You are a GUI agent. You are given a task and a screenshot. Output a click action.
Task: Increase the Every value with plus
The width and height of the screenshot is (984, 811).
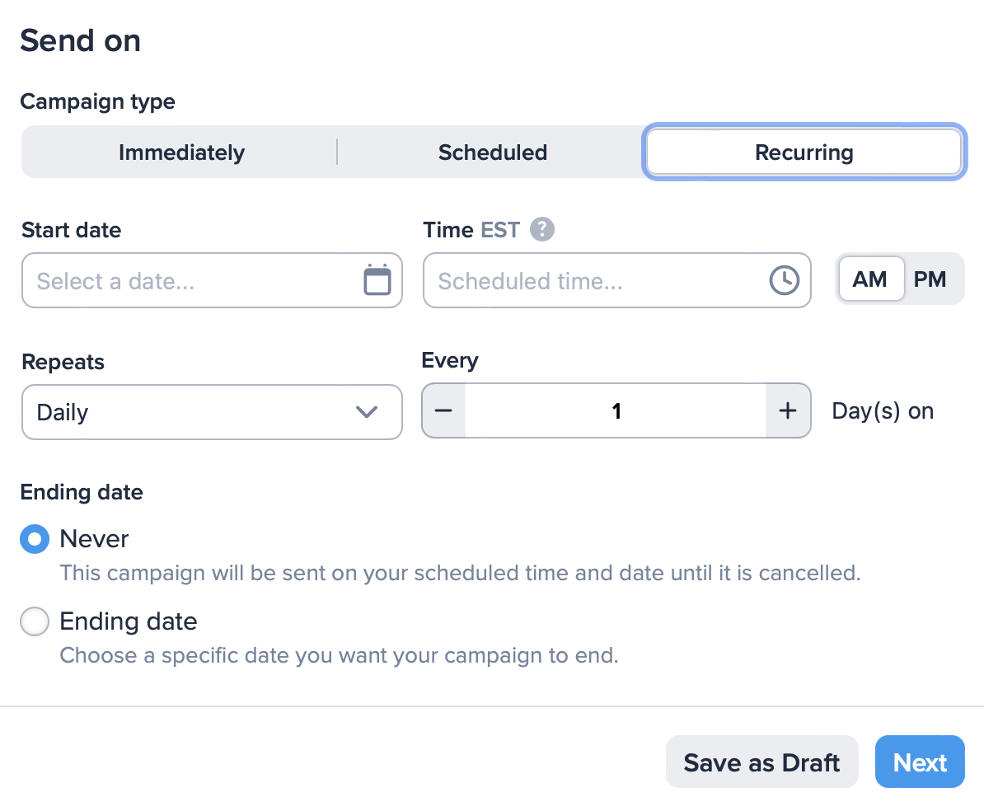click(x=788, y=410)
